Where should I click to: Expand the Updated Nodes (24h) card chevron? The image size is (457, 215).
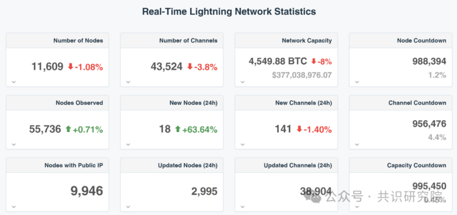(x=128, y=206)
